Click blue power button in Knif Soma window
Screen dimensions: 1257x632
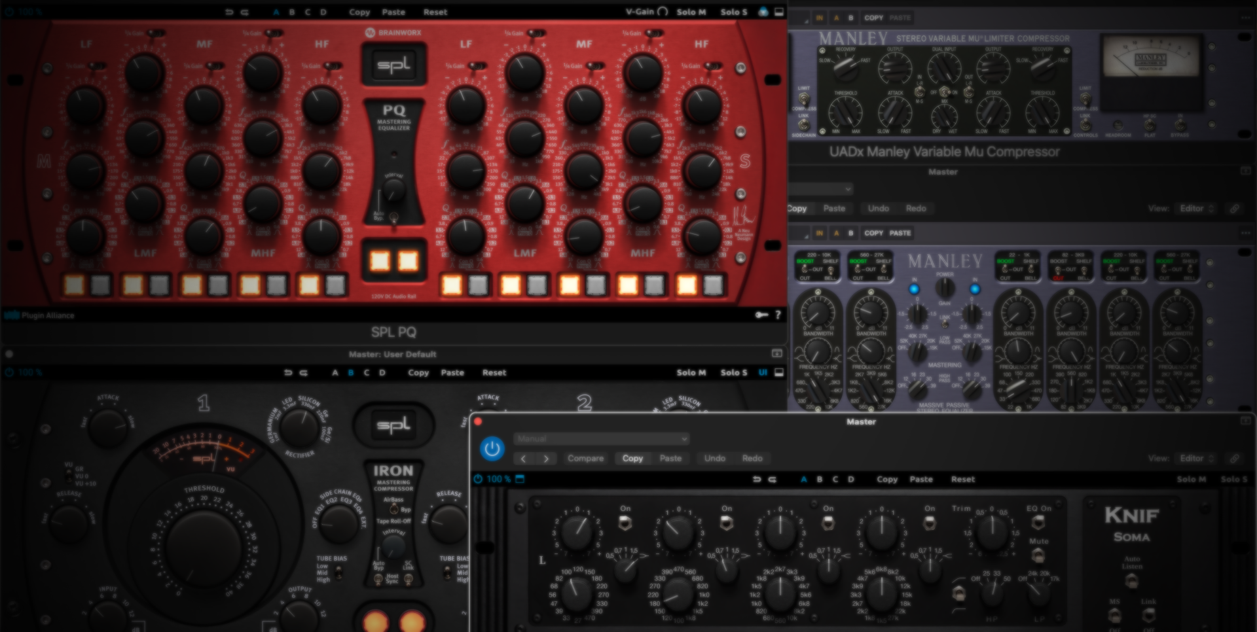click(x=492, y=448)
